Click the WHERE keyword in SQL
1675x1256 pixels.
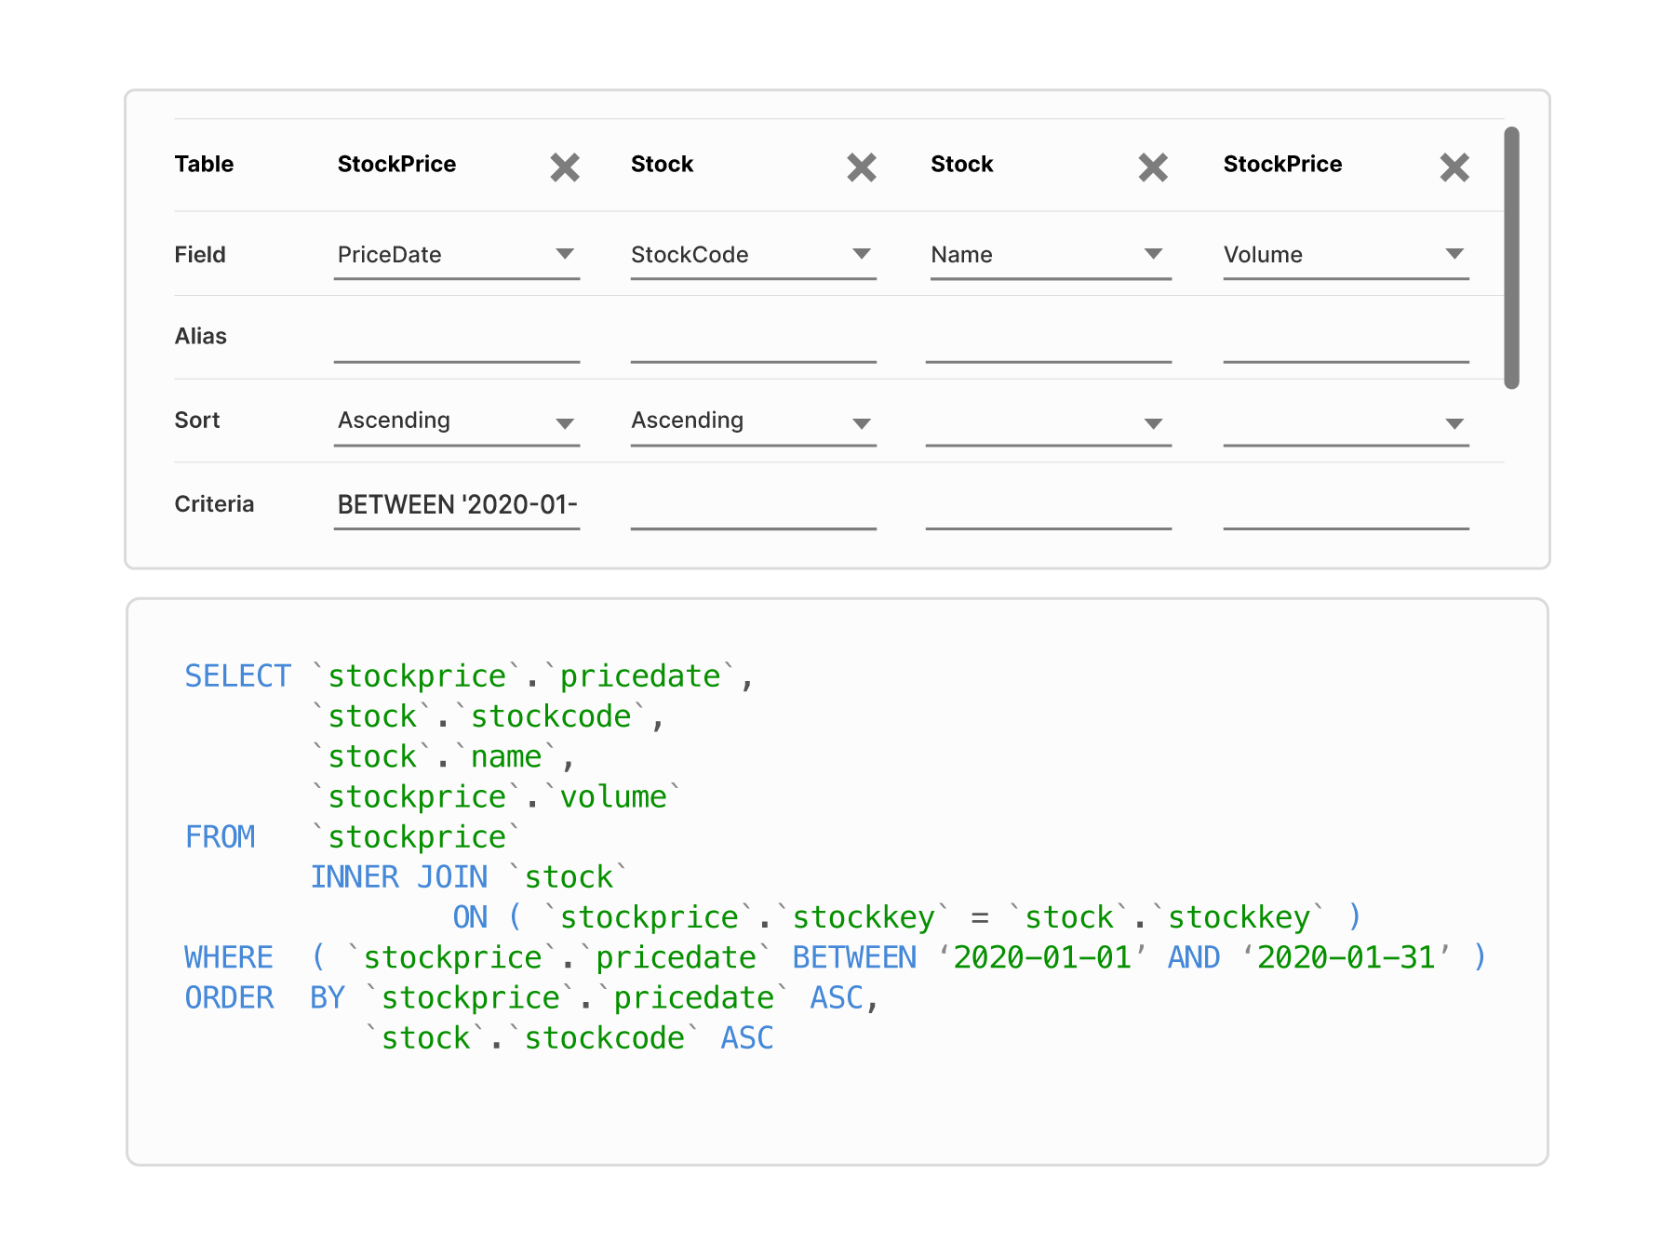pyautogui.click(x=229, y=957)
